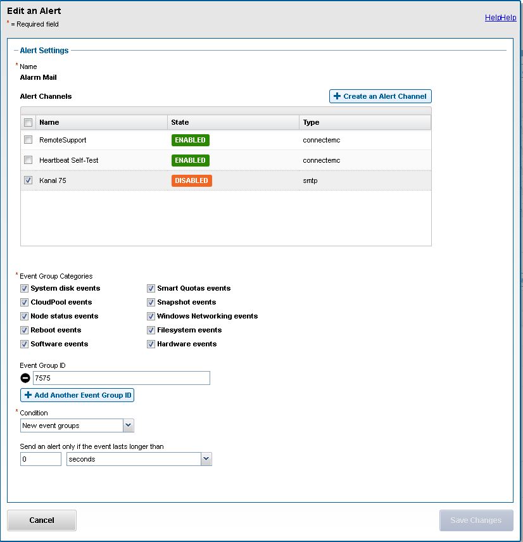Toggle Smart Quotas events checkbox

(151, 288)
